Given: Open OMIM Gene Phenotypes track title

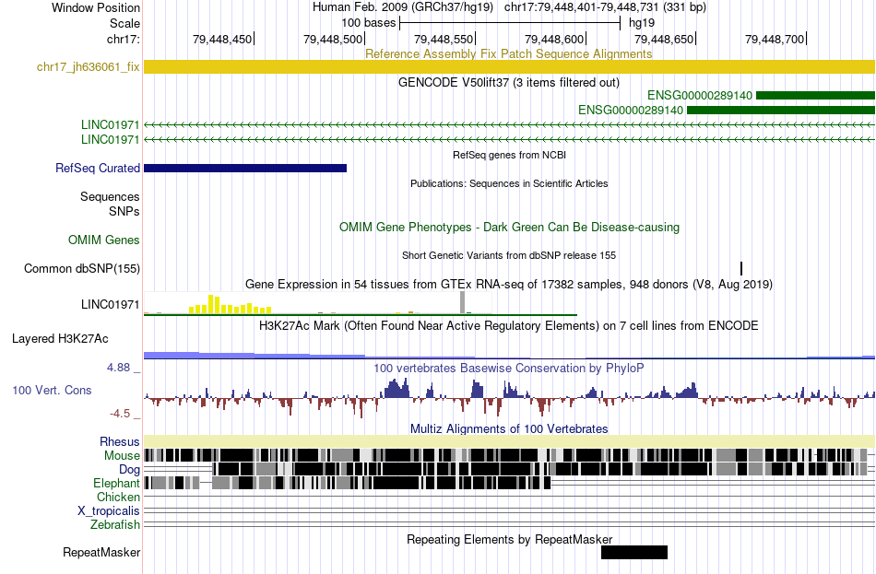Looking at the screenshot, I should point(509,228).
